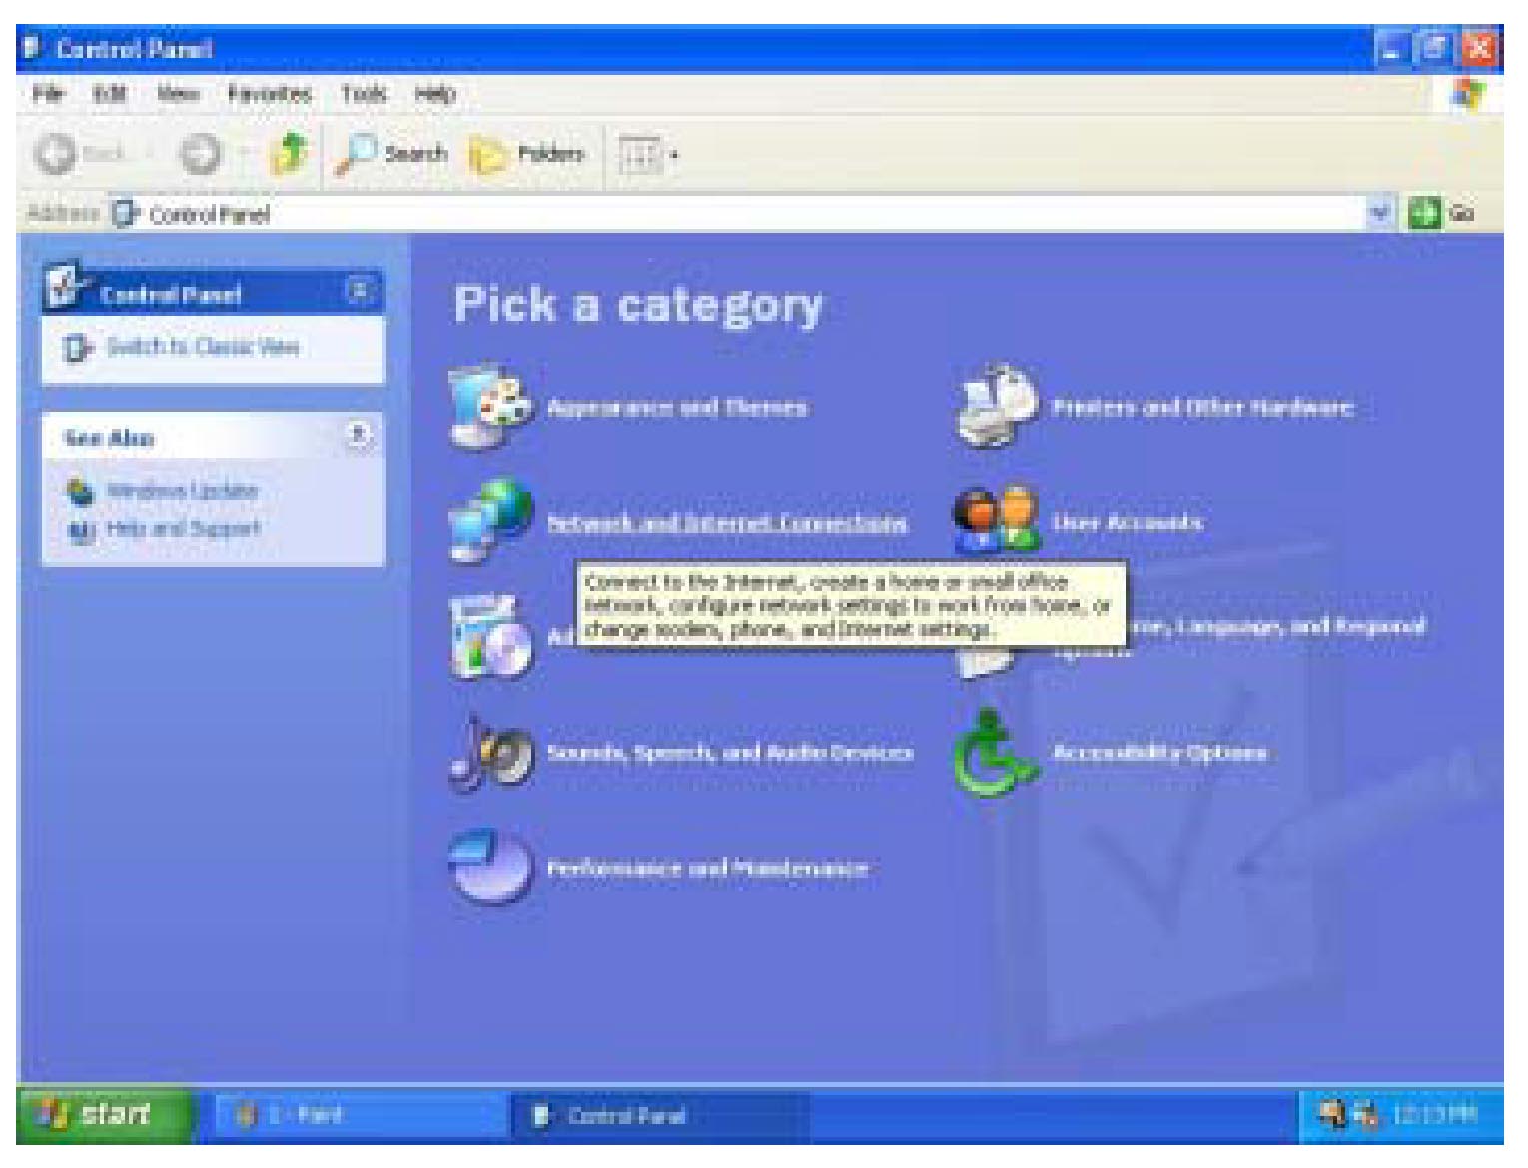Go up one folder level
The width and height of the screenshot is (1528, 1168).
289,154
